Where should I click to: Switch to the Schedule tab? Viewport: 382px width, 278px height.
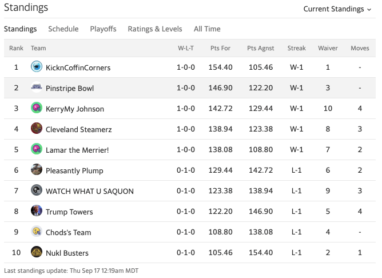63,29
